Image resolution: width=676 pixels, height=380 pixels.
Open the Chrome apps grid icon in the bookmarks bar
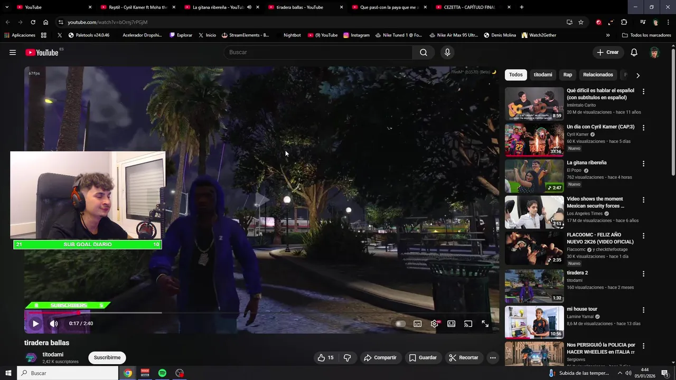click(x=43, y=35)
